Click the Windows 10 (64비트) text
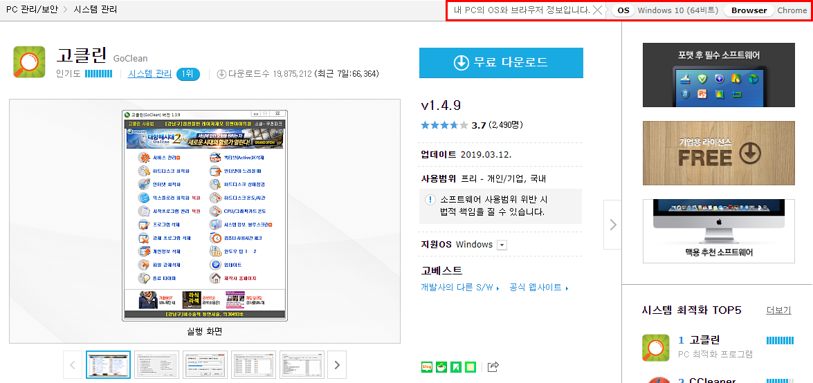 (677, 10)
